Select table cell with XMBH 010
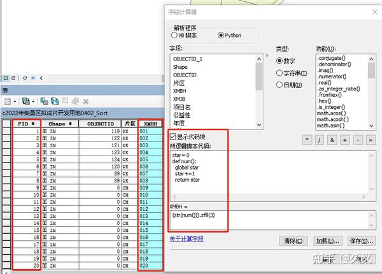The width and height of the screenshot is (382, 274). click(150, 195)
